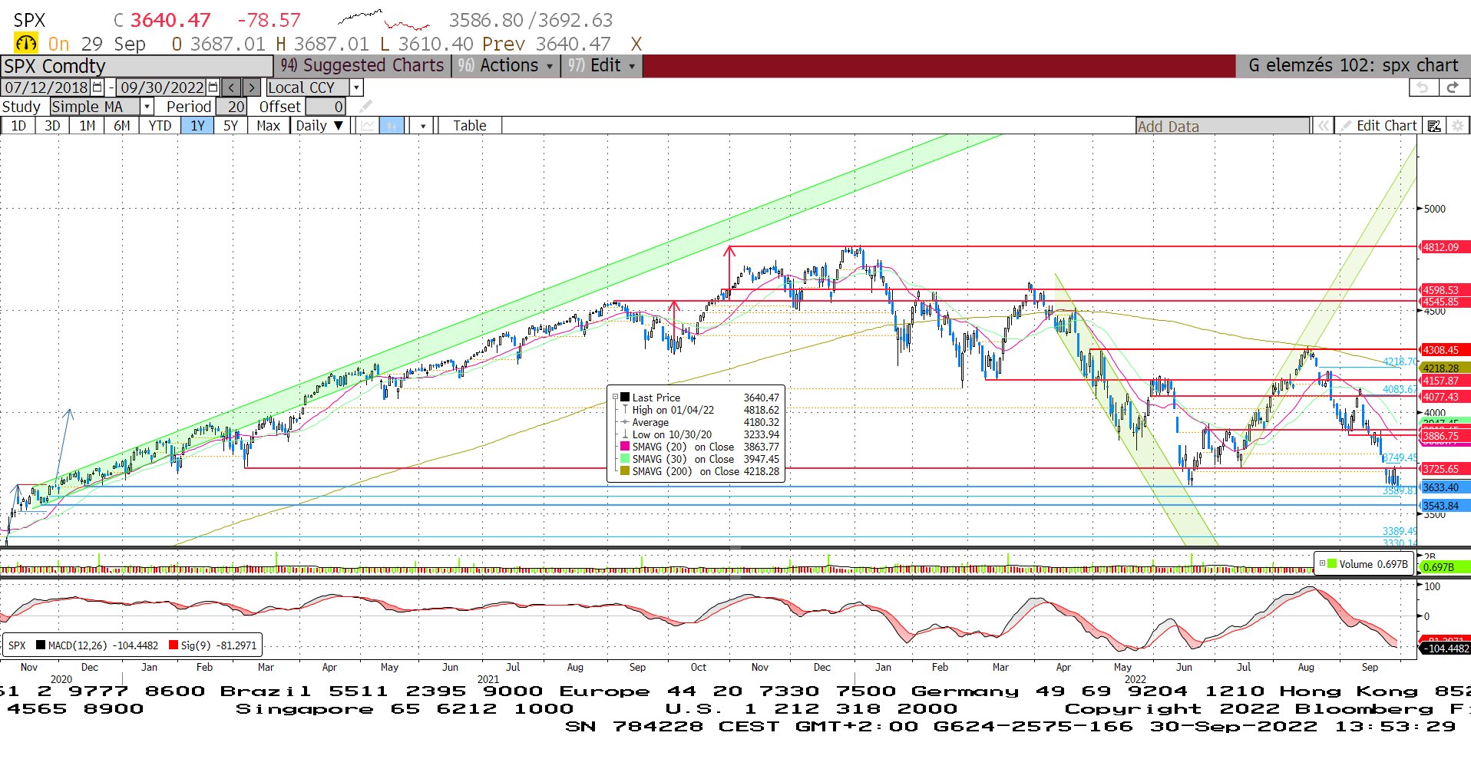Open Suggested Charts
This screenshot has height=769, width=1471.
click(362, 66)
